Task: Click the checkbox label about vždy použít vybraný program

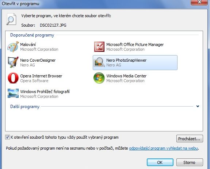Action: pos(65,137)
